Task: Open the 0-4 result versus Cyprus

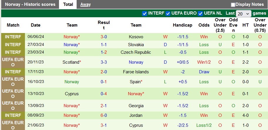Action: [x=104, y=94]
